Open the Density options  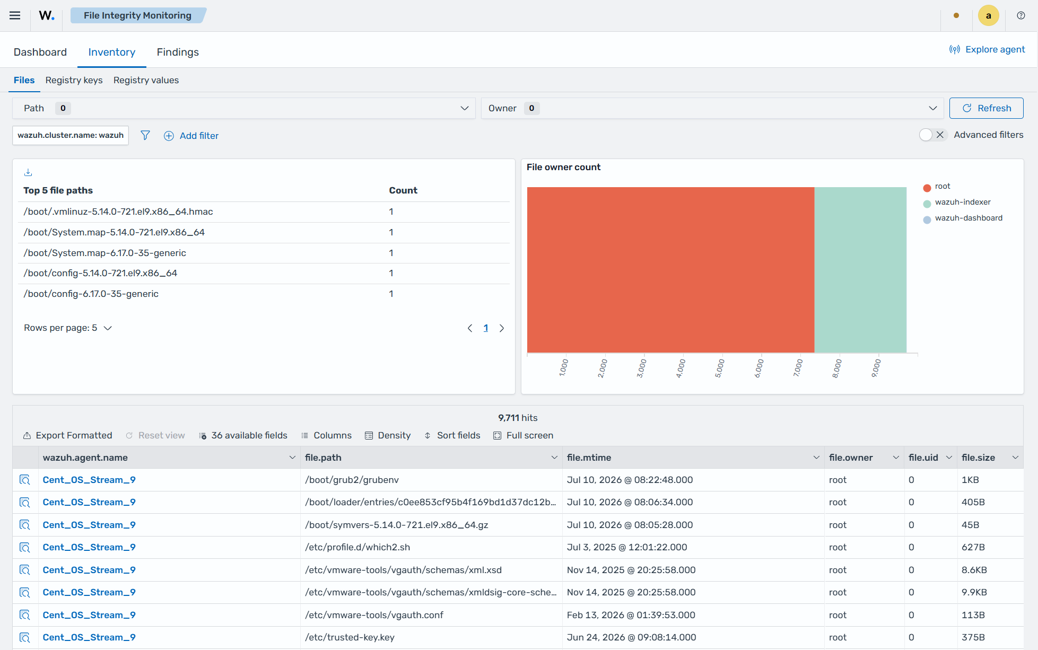tap(388, 435)
